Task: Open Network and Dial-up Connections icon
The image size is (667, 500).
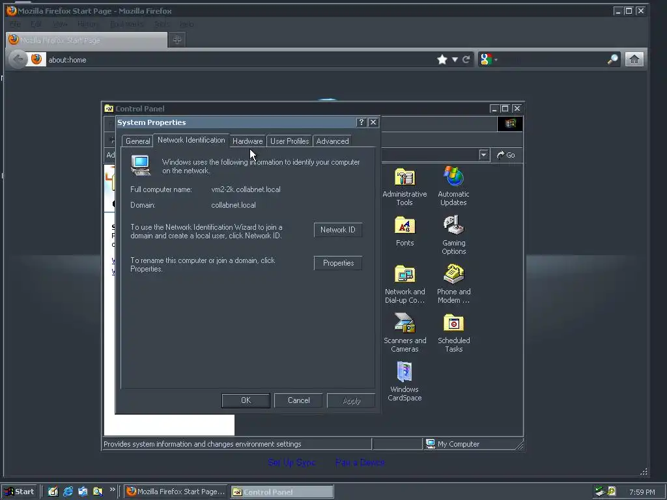Action: pos(404,284)
